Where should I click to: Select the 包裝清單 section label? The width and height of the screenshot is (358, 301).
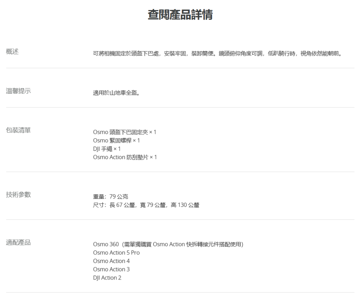coord(18,130)
